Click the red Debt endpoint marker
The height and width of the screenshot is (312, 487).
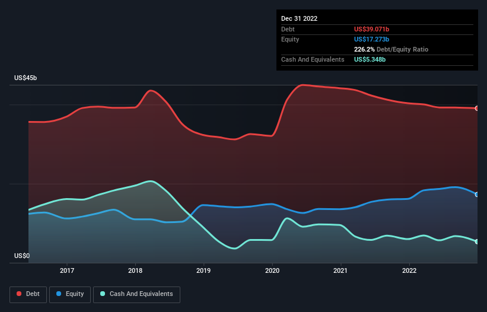(x=477, y=109)
